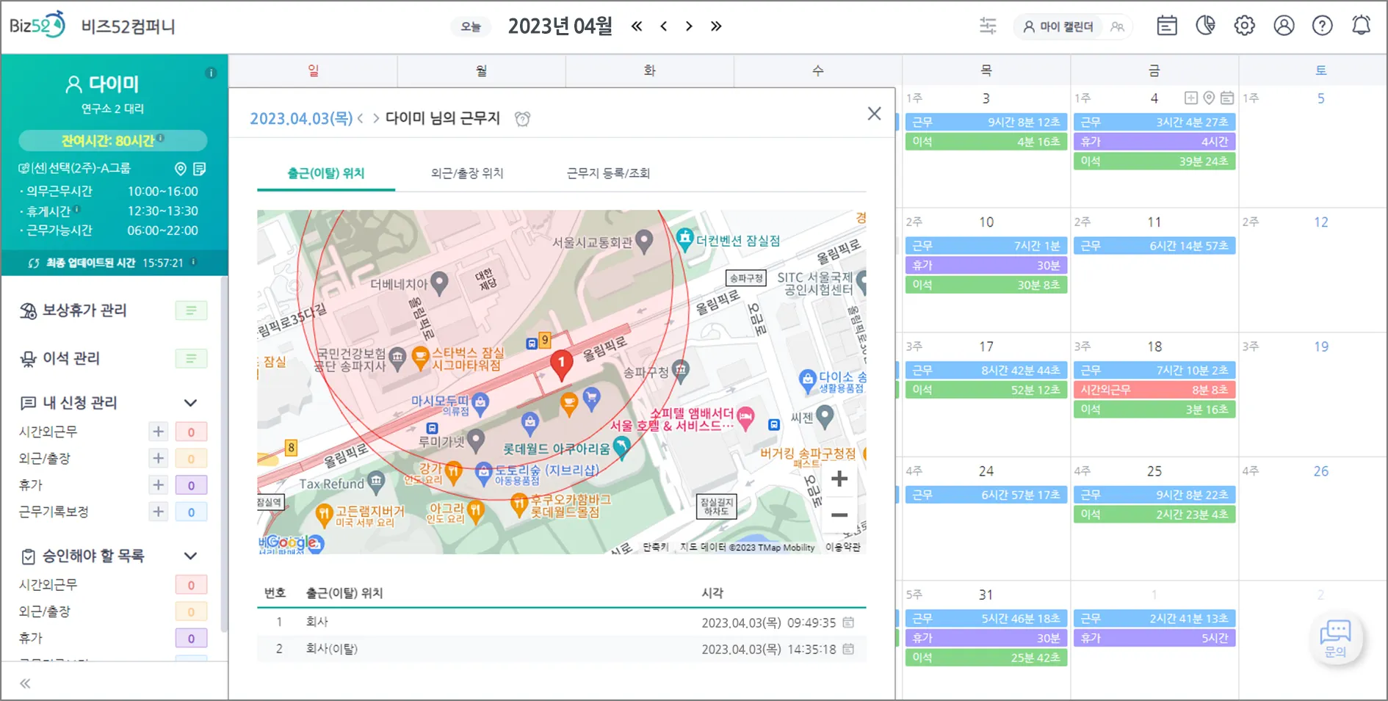
Task: Click the location pin icon on day 4
Action: pos(1209,98)
